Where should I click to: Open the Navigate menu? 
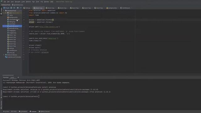pos(18,2)
